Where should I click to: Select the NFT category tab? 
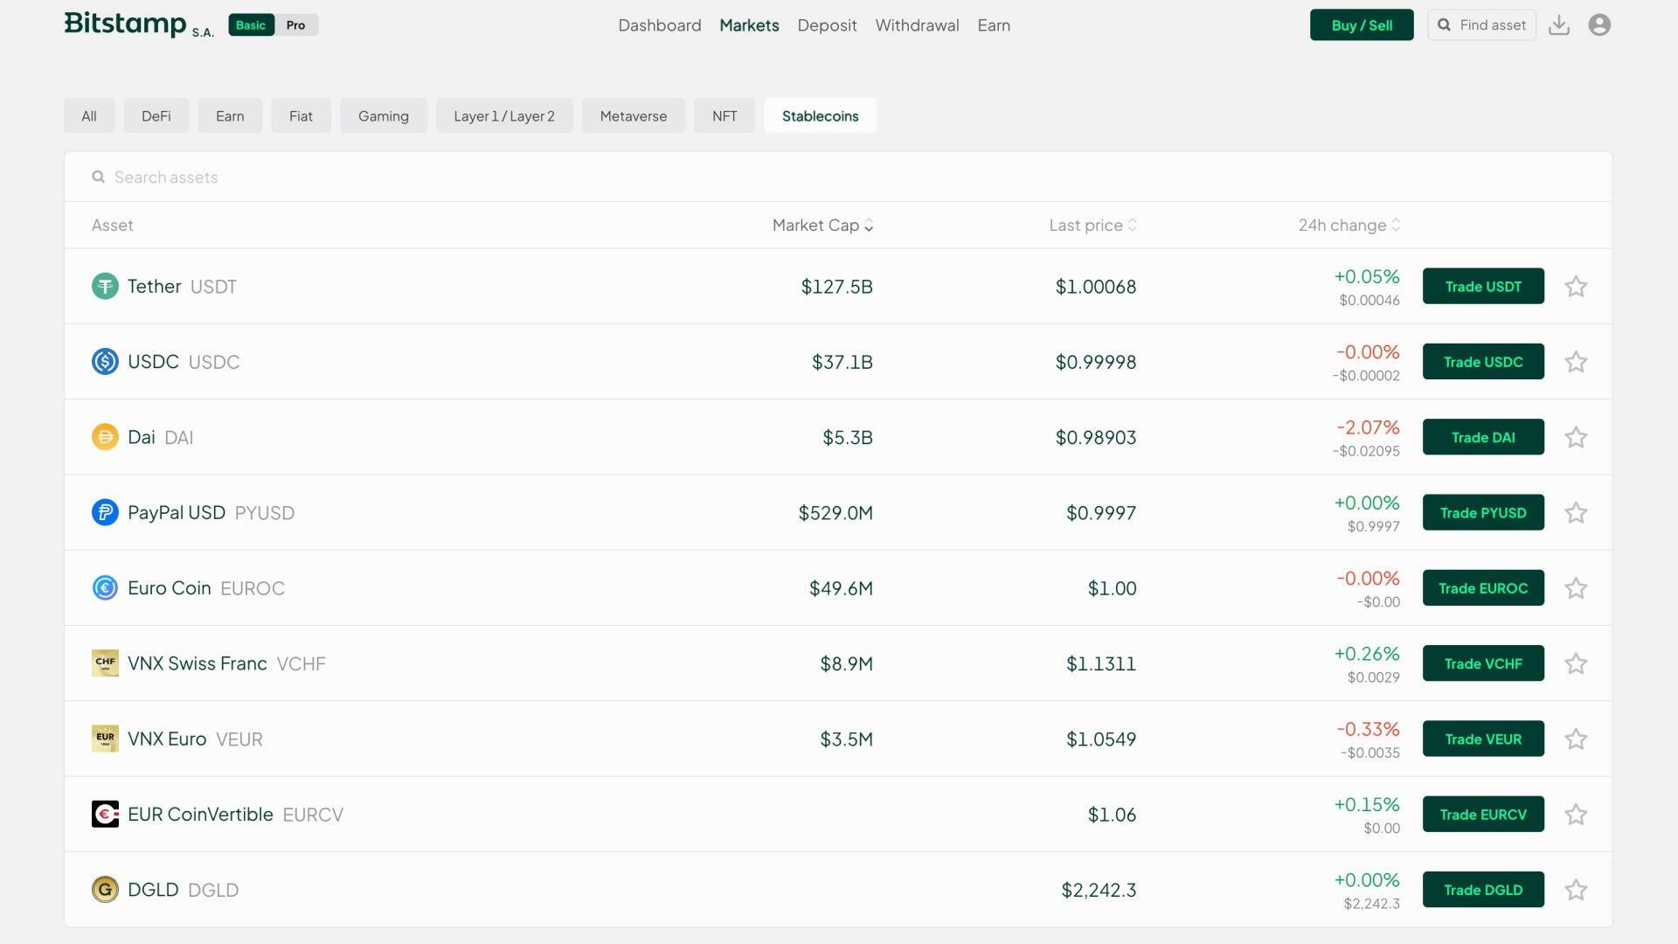click(x=725, y=115)
